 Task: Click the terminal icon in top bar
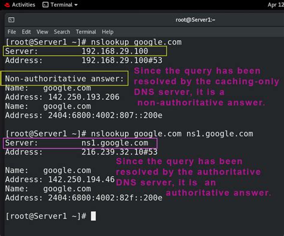[x=46, y=5]
